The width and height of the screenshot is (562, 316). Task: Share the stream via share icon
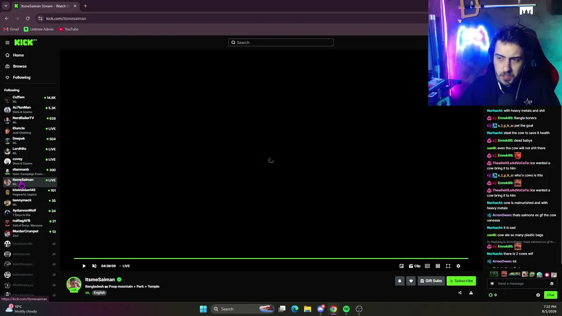[460, 293]
